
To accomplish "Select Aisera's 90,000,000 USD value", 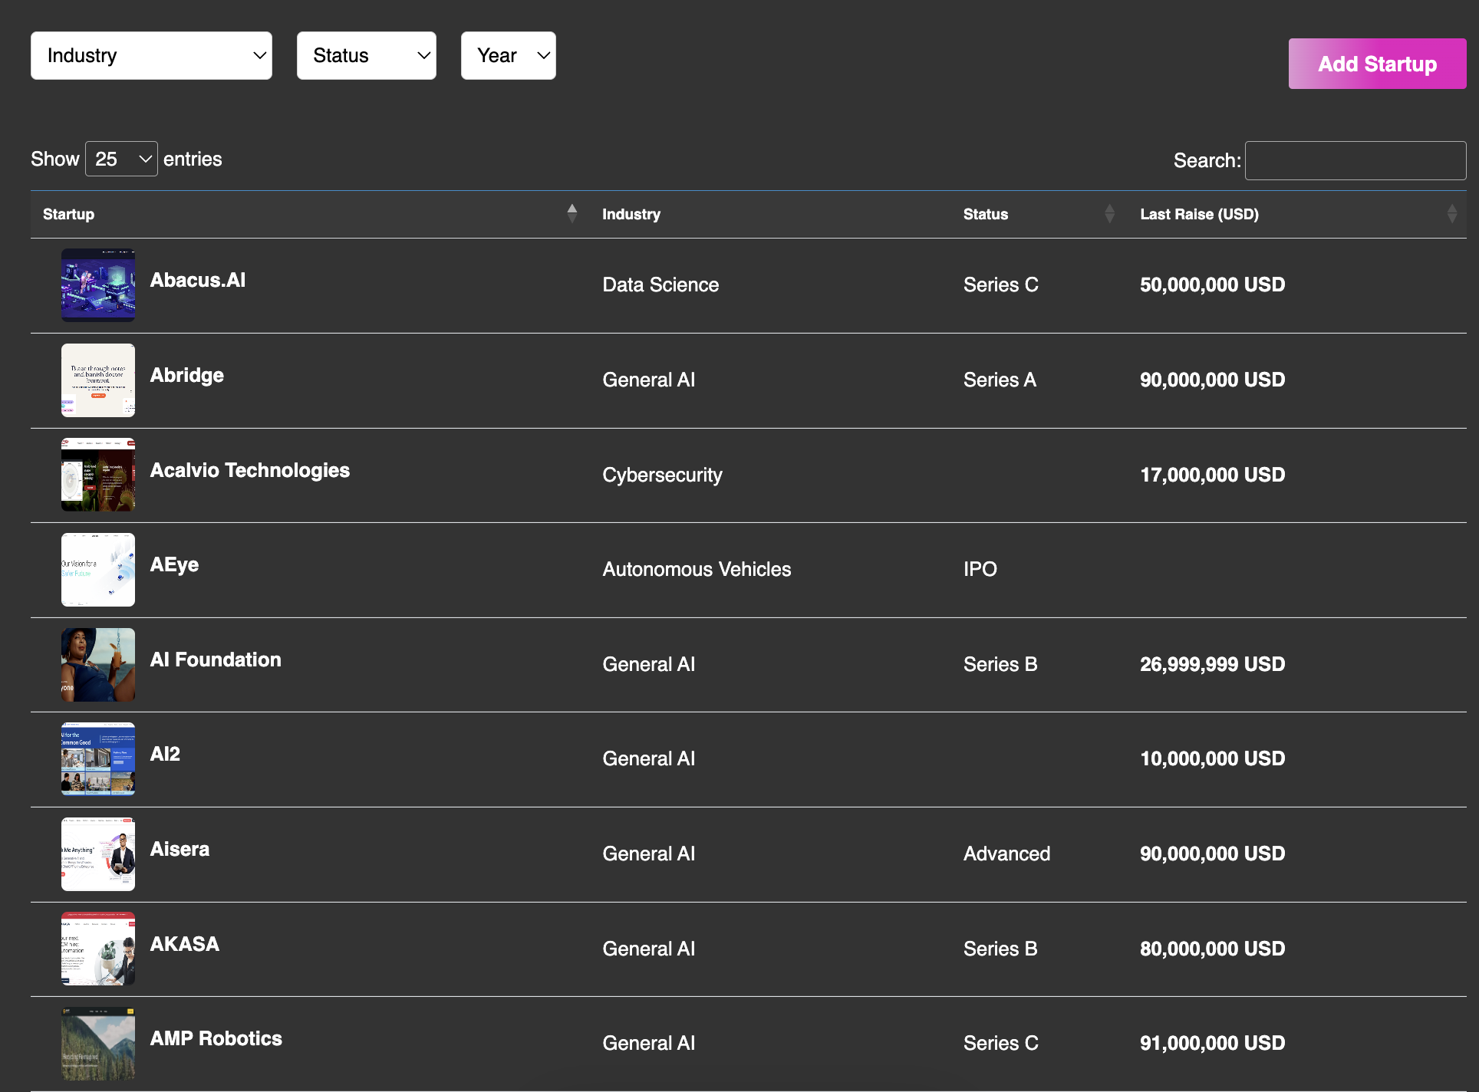I will point(1213,854).
